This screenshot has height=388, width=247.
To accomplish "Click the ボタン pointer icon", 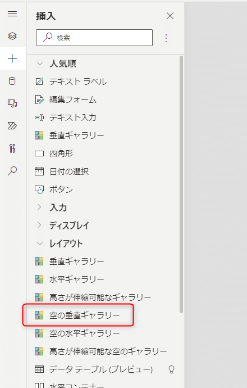I will pos(39,190).
